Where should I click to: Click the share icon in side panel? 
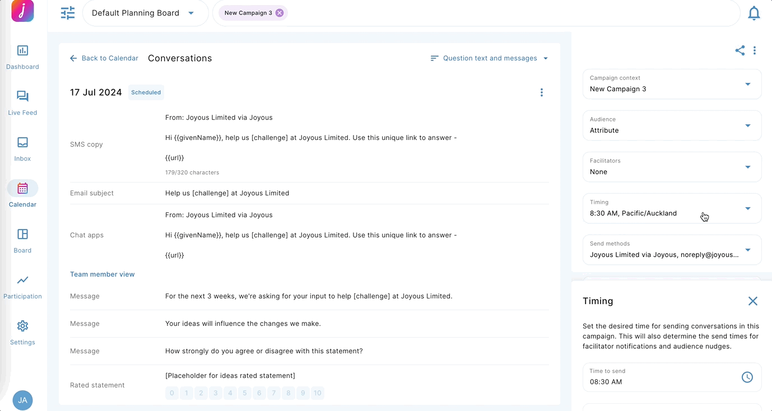(740, 50)
